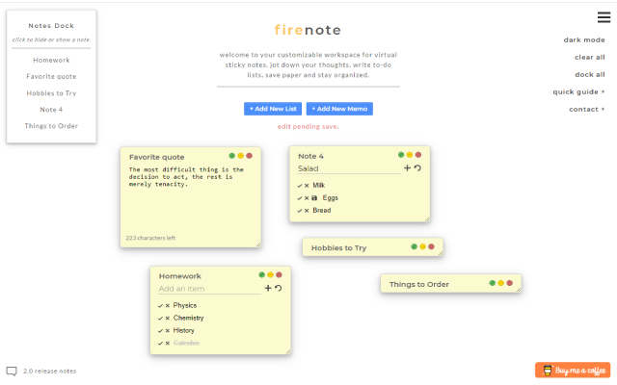Click resize handle of Favorite quote note
617x385 pixels.
tap(258, 244)
